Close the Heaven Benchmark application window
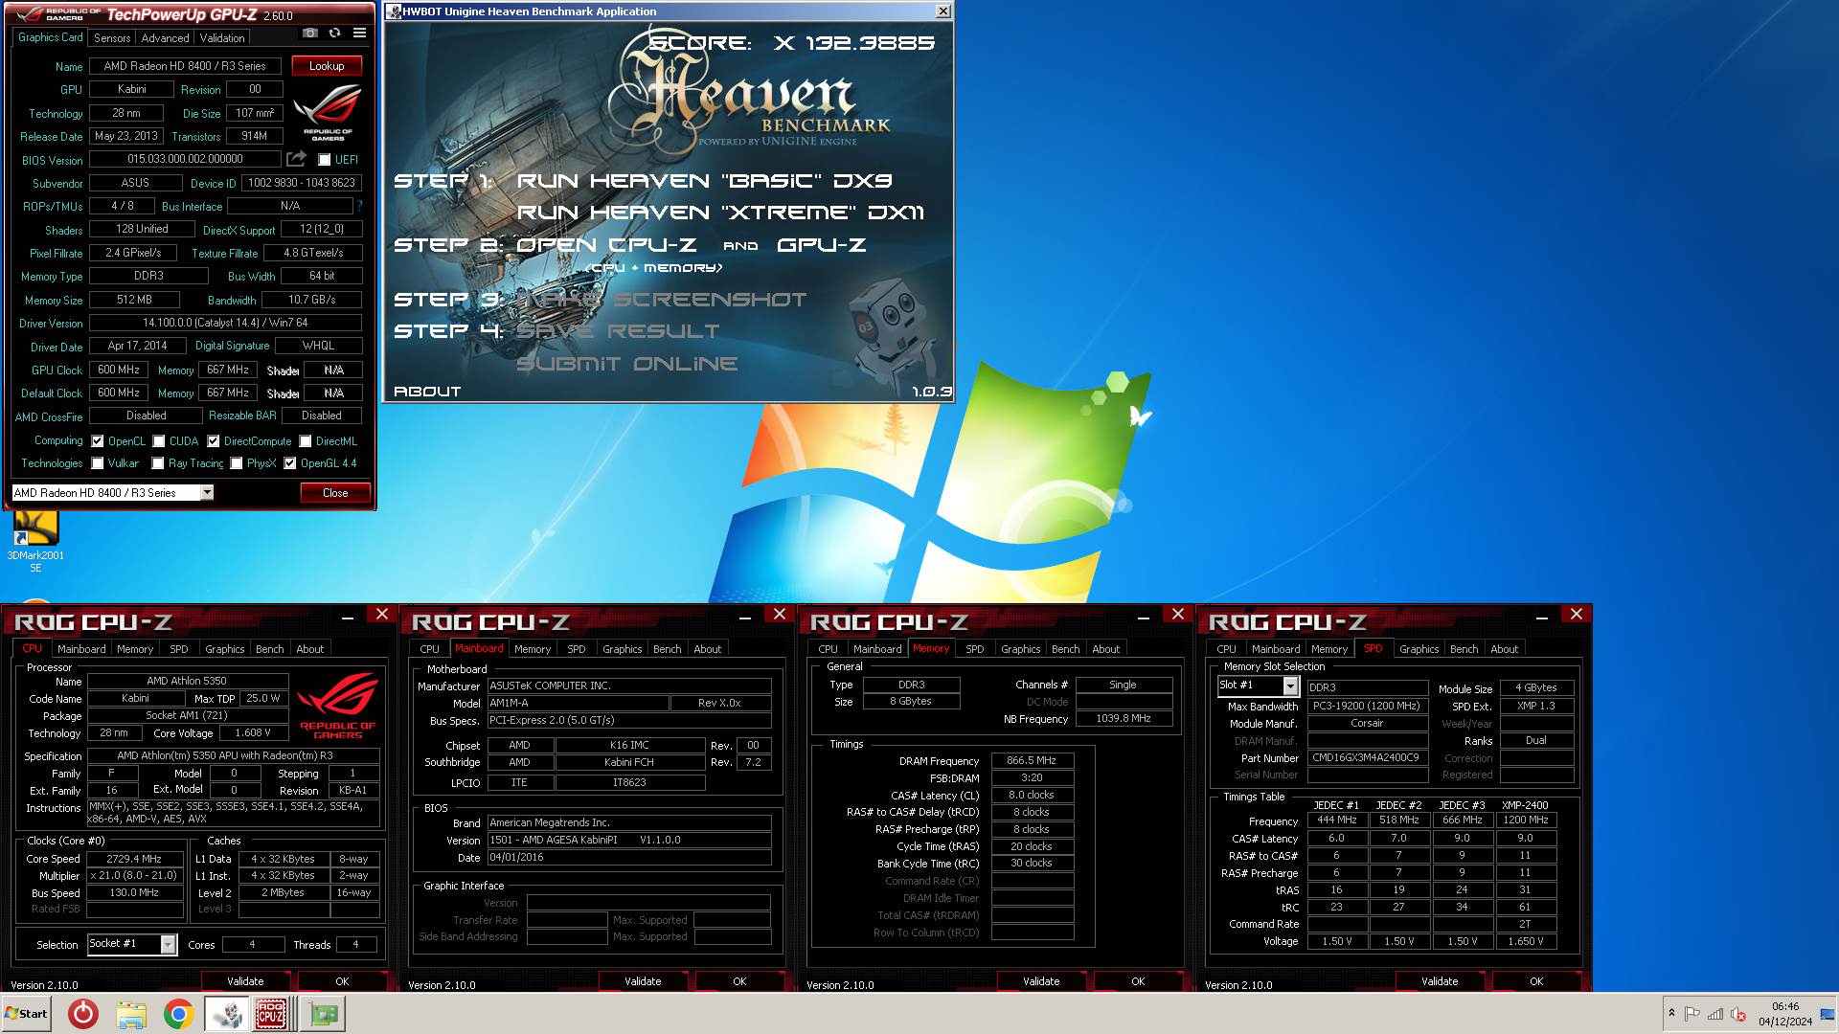Image resolution: width=1839 pixels, height=1034 pixels. point(942,11)
